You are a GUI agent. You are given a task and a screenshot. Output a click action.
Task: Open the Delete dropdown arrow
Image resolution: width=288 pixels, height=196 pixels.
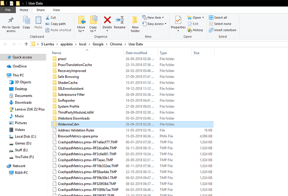tap(107, 31)
